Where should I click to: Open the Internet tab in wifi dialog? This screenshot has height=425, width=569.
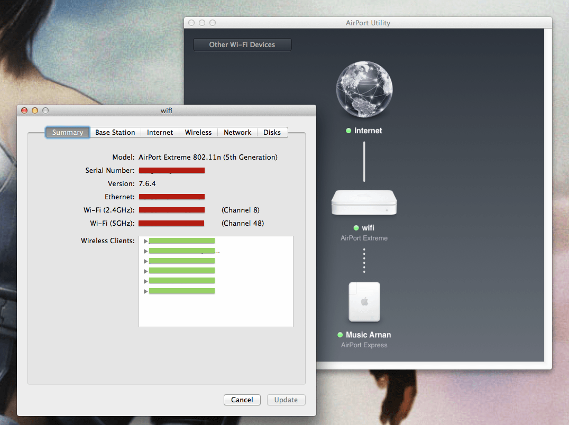coord(160,132)
